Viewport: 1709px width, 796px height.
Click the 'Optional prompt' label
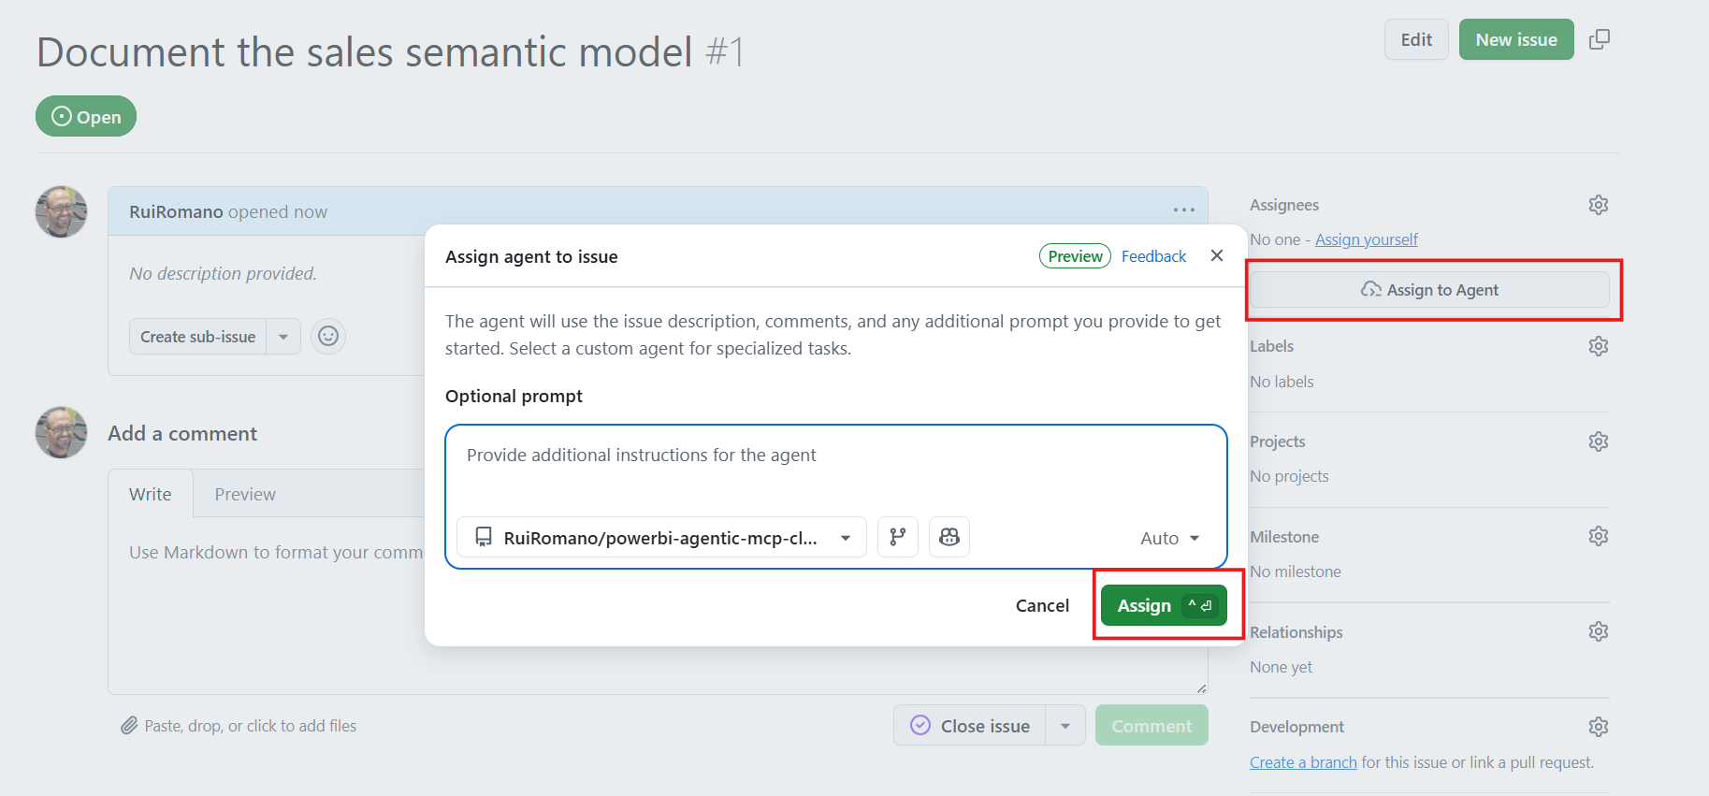pyautogui.click(x=514, y=396)
